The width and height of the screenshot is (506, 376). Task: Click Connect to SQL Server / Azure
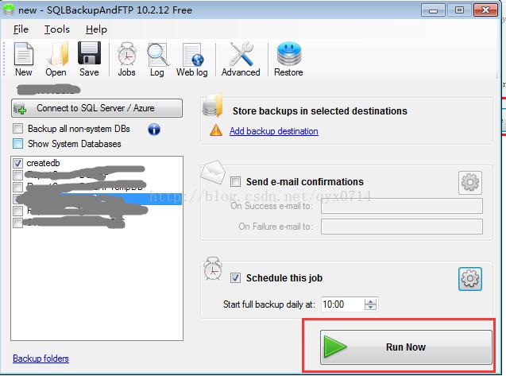(97, 108)
